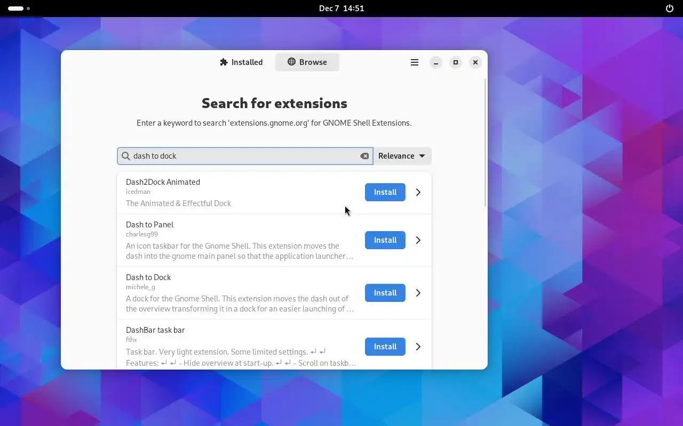The image size is (683, 426).
Task: Open the hamburger main menu
Action: (x=414, y=62)
